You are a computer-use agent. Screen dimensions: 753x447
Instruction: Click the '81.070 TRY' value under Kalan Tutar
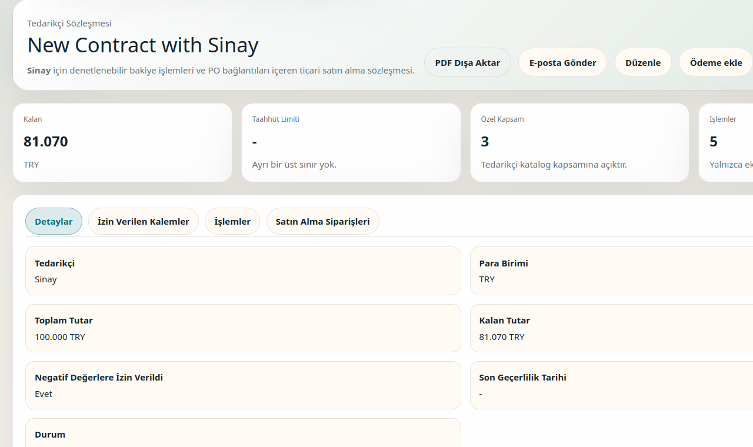502,337
